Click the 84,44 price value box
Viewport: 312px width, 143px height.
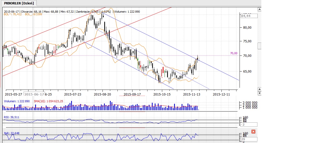tap(249, 16)
